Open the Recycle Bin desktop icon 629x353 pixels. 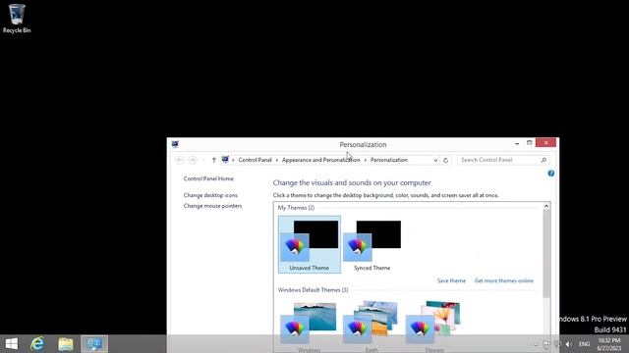(17, 19)
